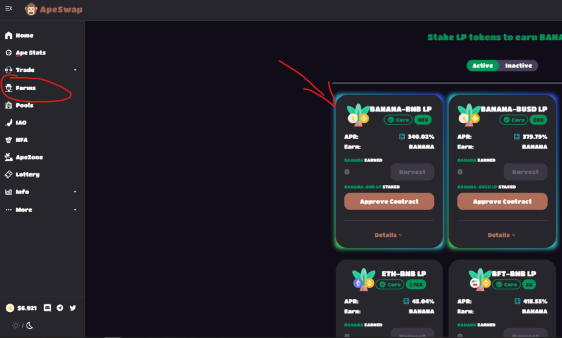
Task: Open the Farms page in the sidebar
Action: coord(25,88)
